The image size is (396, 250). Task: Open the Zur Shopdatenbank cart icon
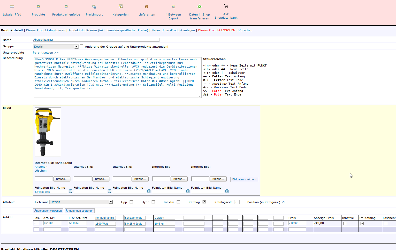(226, 6)
